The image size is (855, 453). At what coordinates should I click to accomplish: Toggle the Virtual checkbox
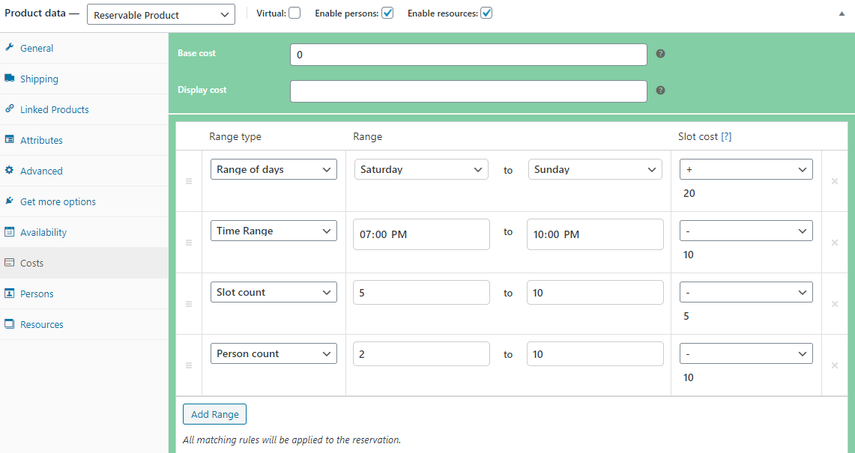click(294, 13)
